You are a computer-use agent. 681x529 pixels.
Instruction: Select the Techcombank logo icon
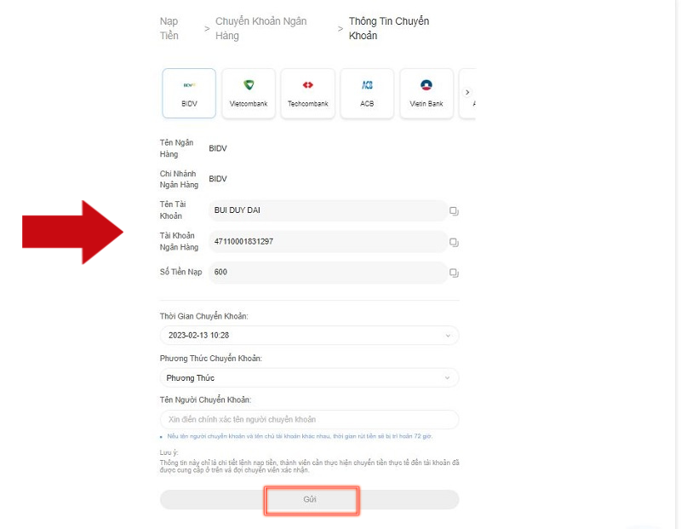pyautogui.click(x=307, y=85)
